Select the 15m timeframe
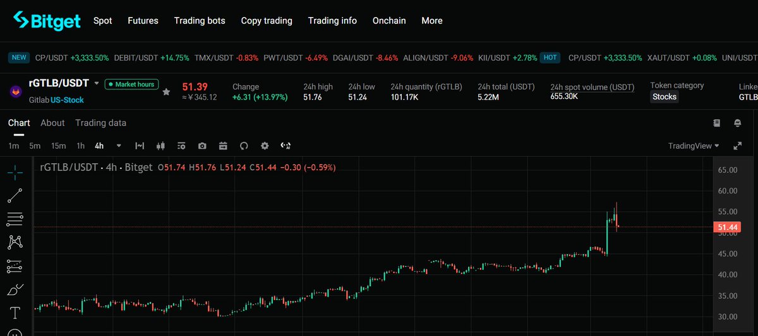Viewport: 758px width, 336px height. [58, 146]
